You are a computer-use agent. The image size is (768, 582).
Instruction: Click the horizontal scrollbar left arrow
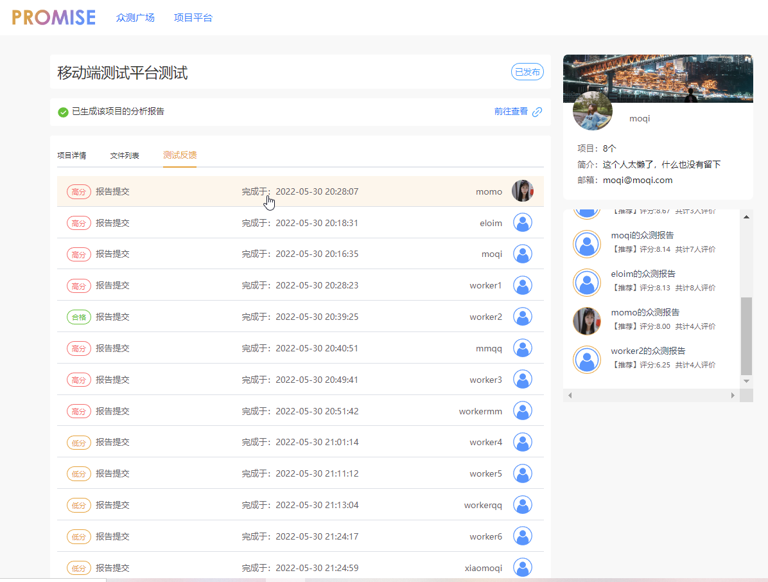pyautogui.click(x=570, y=395)
